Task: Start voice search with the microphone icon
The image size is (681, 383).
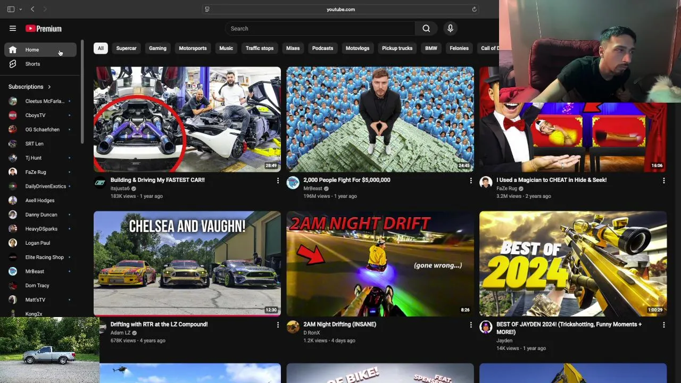Action: pos(450,29)
